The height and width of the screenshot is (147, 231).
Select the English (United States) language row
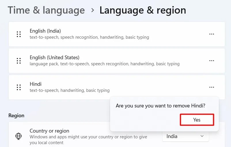(x=115, y=61)
